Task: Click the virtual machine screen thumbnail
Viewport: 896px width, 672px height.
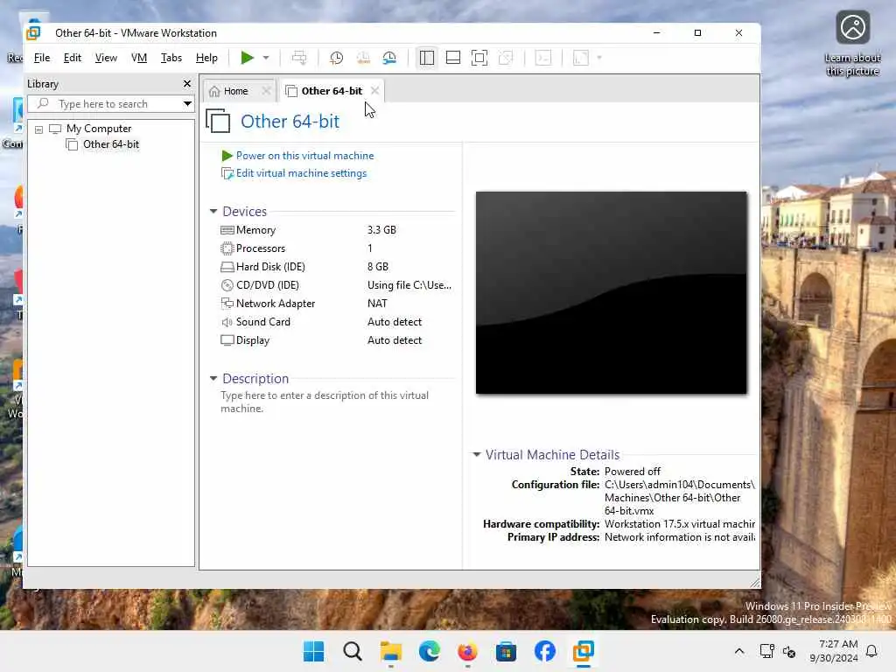Action: click(611, 292)
